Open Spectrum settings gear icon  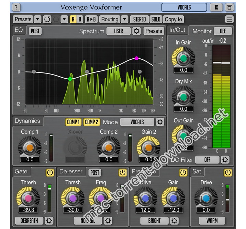pyautogui.click(x=136, y=31)
